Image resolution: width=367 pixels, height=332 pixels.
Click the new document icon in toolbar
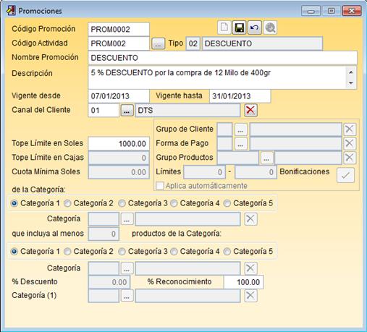coord(224,27)
